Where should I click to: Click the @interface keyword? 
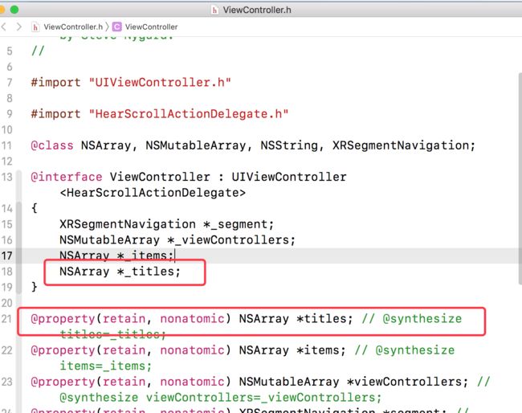click(x=66, y=177)
